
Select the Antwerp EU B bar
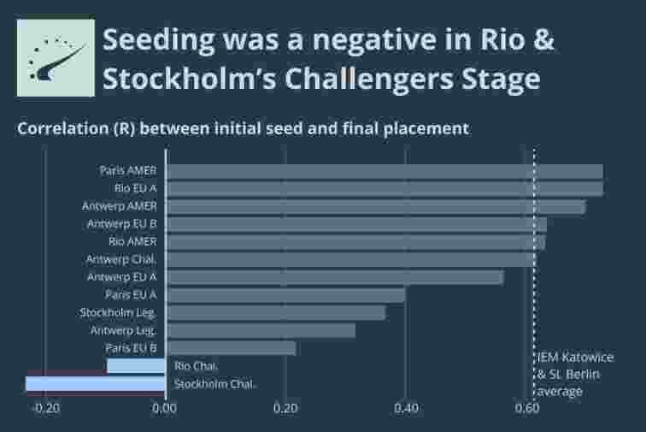click(355, 224)
